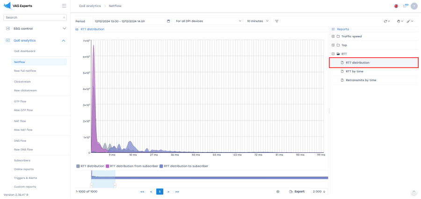The width and height of the screenshot is (421, 199).
Task: Open the DPI devices dropdown
Action: coord(208,21)
